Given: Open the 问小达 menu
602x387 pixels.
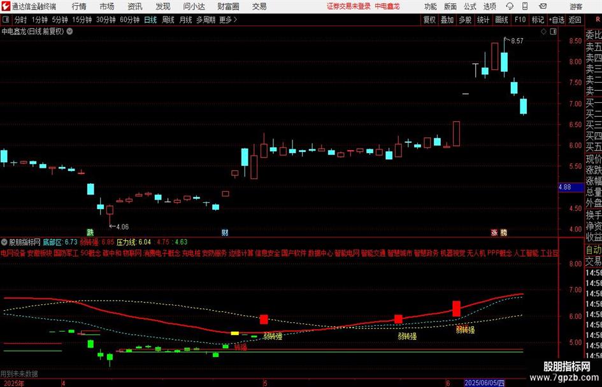Looking at the screenshot, I should pos(194,6).
